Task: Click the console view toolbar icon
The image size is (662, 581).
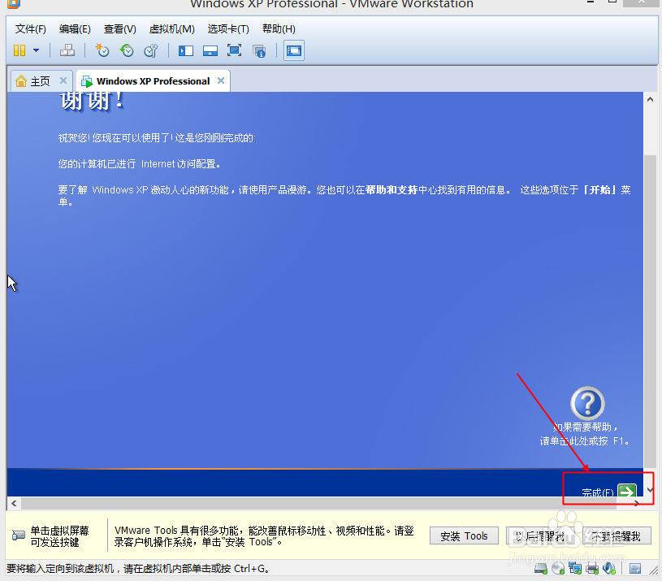Action: (x=294, y=50)
